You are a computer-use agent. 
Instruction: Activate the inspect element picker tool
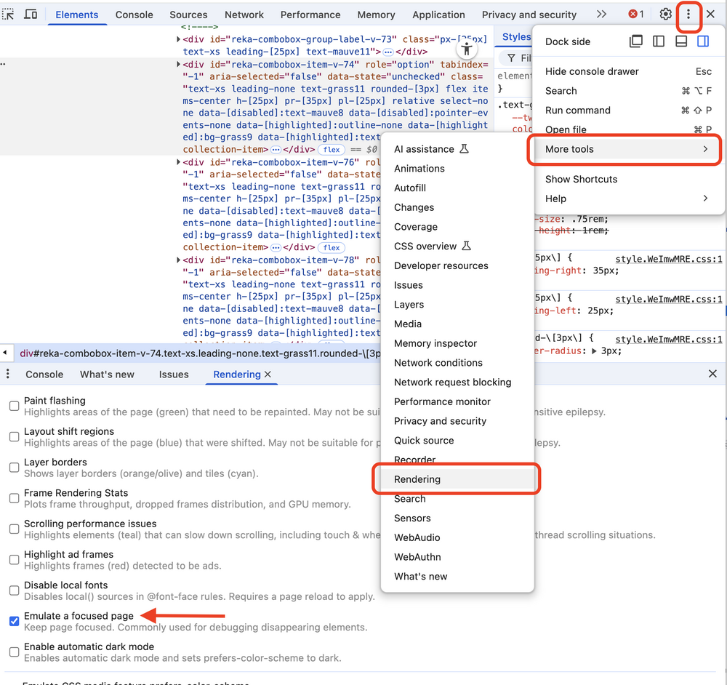(x=9, y=15)
